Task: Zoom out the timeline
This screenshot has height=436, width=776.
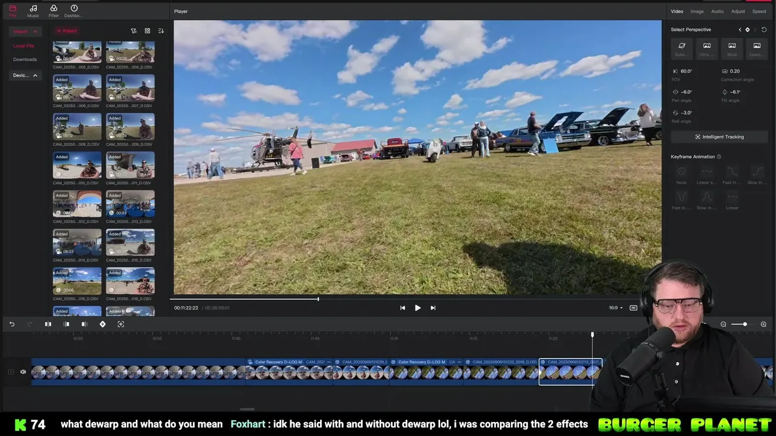Action: (x=723, y=325)
